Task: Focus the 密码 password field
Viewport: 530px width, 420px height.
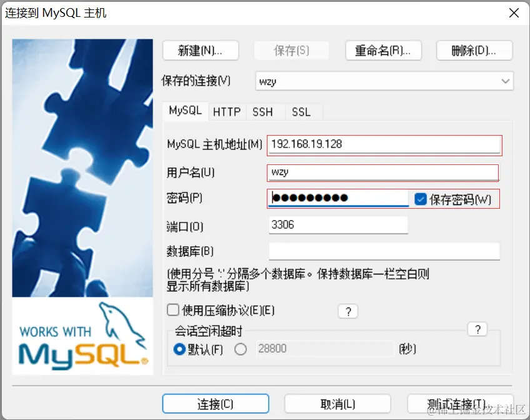Action: (x=339, y=198)
